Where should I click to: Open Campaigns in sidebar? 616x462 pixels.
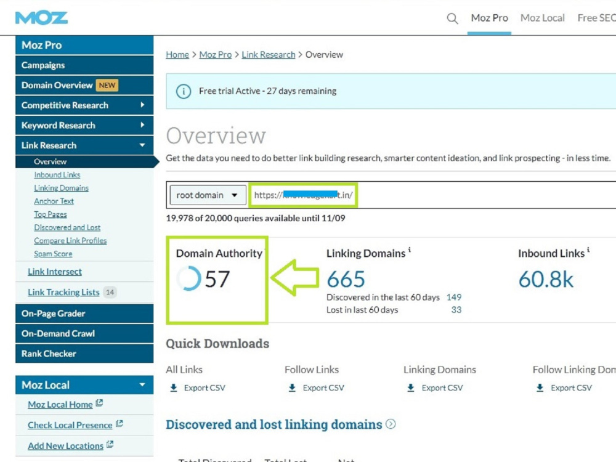84,65
